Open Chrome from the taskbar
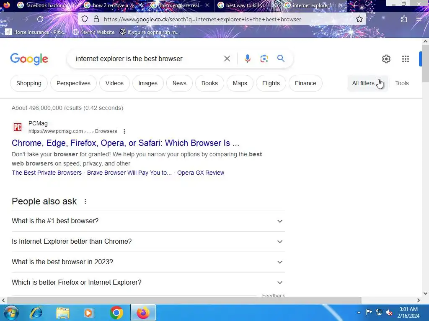Image resolution: width=429 pixels, height=321 pixels. pos(116,313)
